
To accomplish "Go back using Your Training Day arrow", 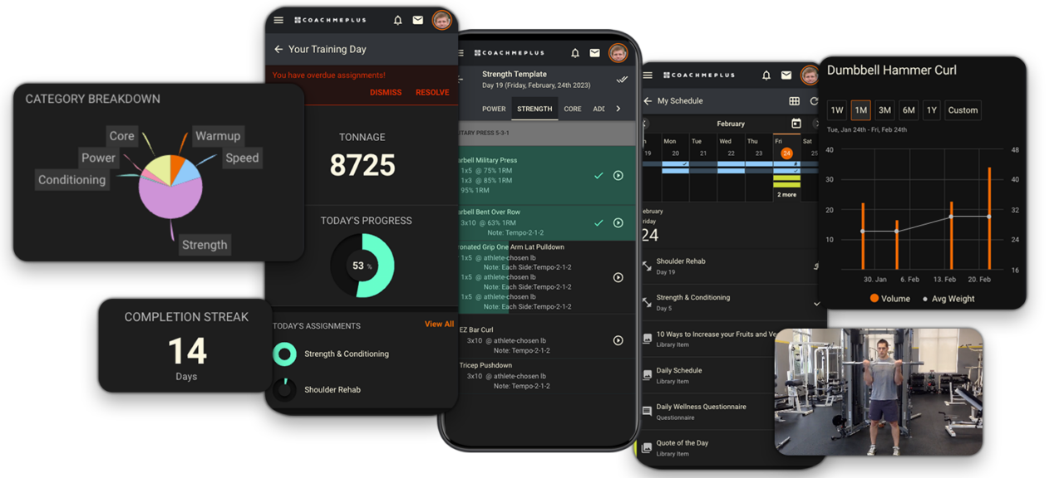I will (278, 49).
